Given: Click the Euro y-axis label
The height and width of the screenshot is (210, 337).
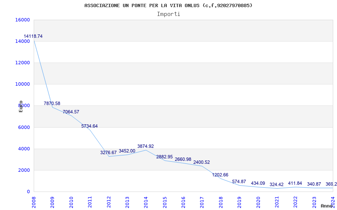Looking at the screenshot, I should pos(21,106).
